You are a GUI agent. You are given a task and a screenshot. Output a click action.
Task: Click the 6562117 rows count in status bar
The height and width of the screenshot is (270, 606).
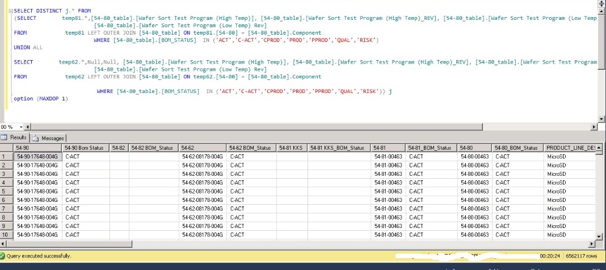(581, 256)
